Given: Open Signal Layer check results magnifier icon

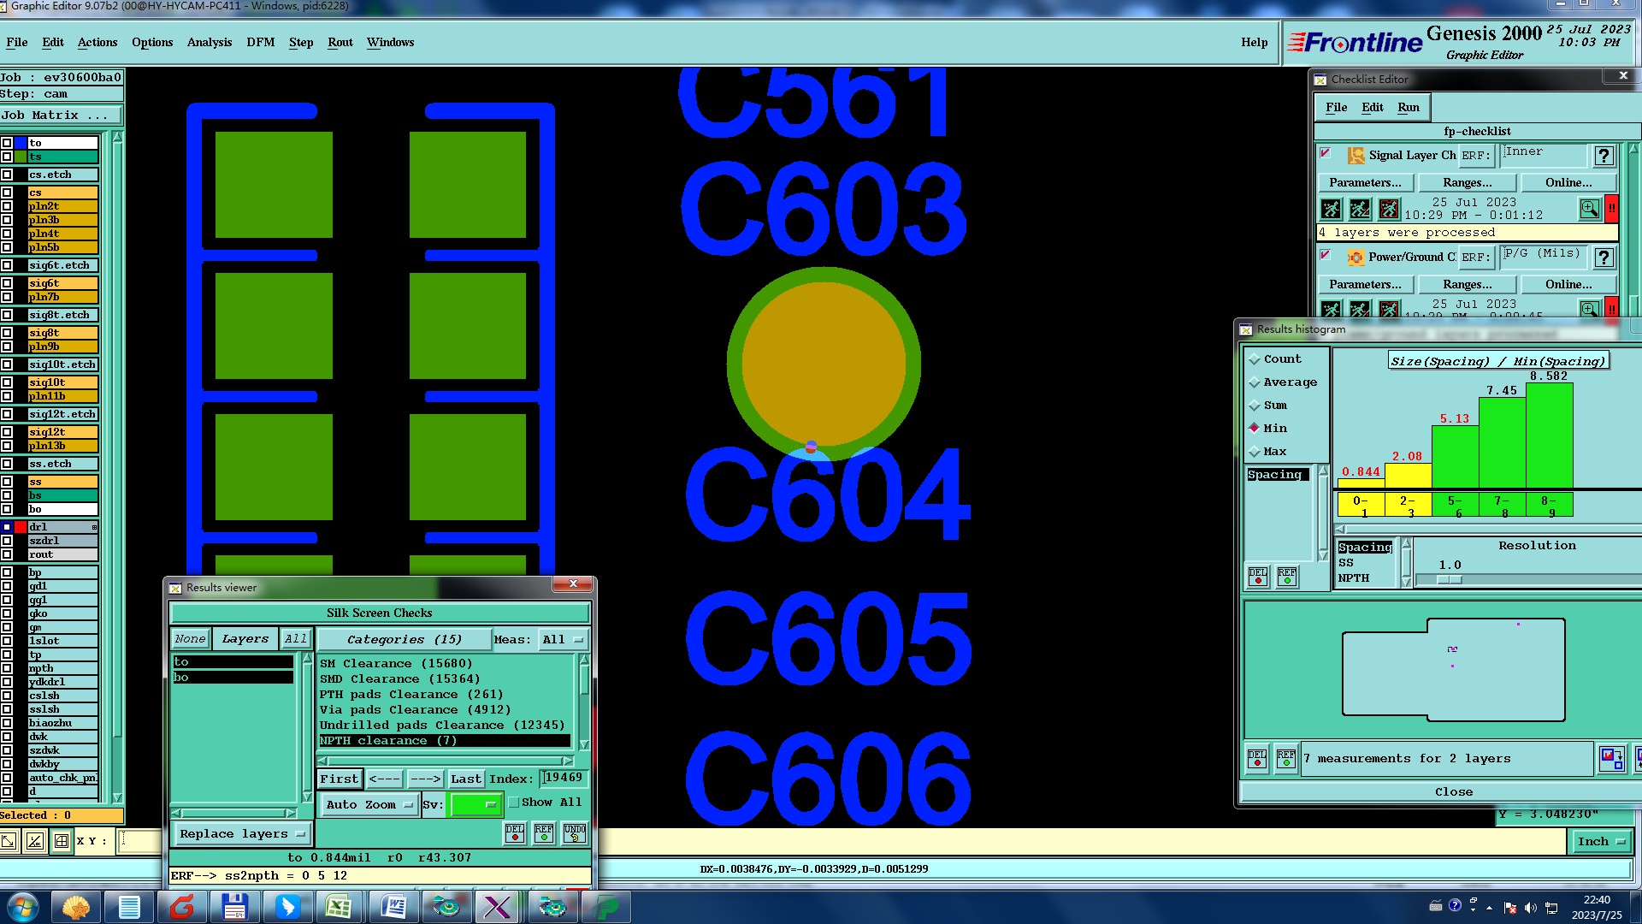Looking at the screenshot, I should coord(1589,209).
